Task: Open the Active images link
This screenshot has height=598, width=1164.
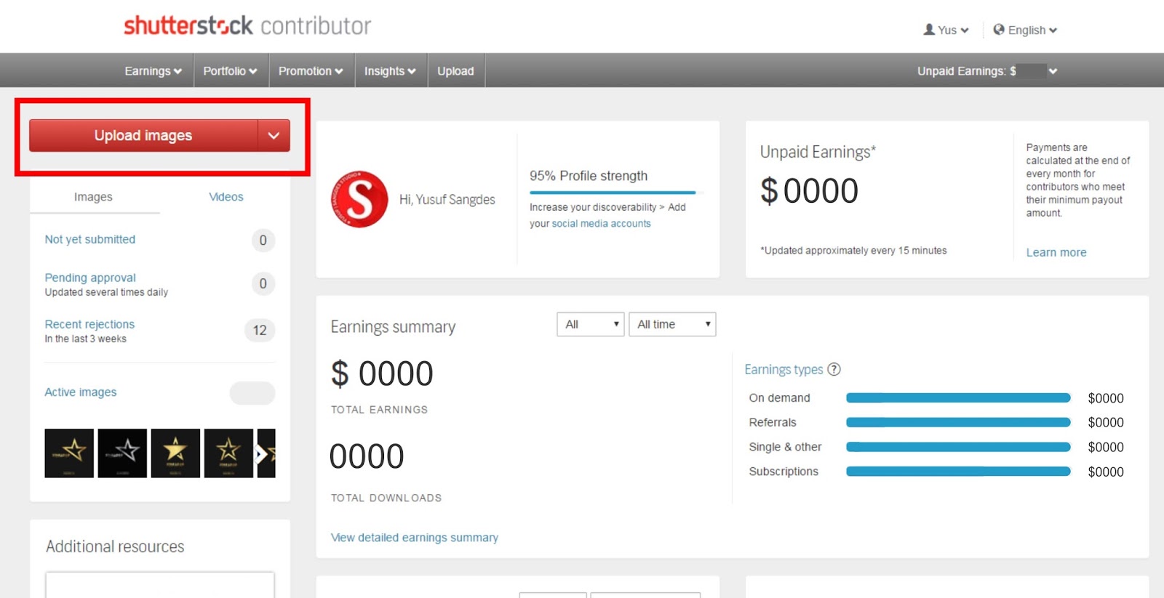Action: (x=81, y=392)
